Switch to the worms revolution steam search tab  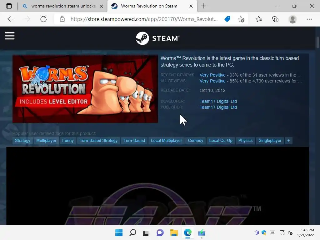click(x=63, y=6)
